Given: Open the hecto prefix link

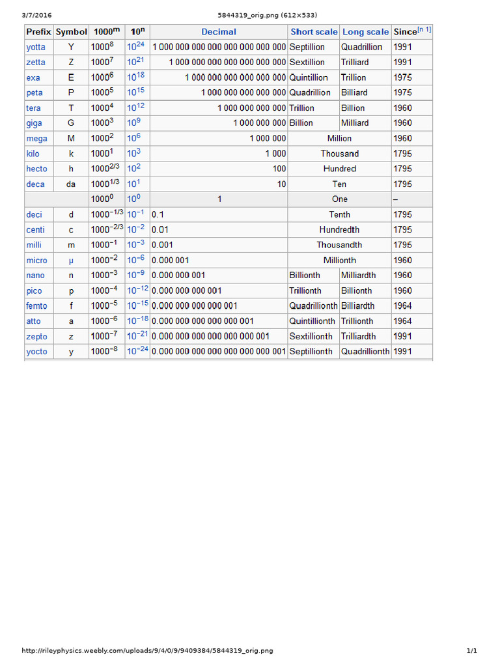Looking at the screenshot, I should point(36,169).
